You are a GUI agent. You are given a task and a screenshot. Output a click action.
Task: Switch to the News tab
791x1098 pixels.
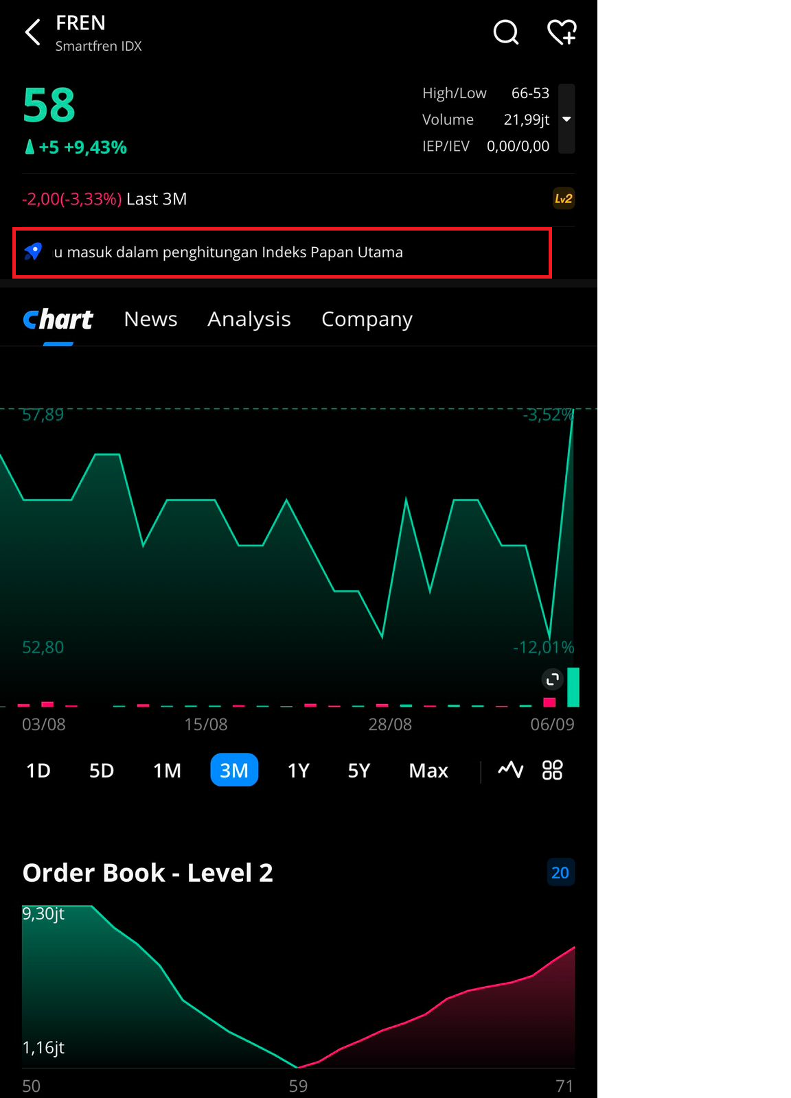[x=151, y=319]
